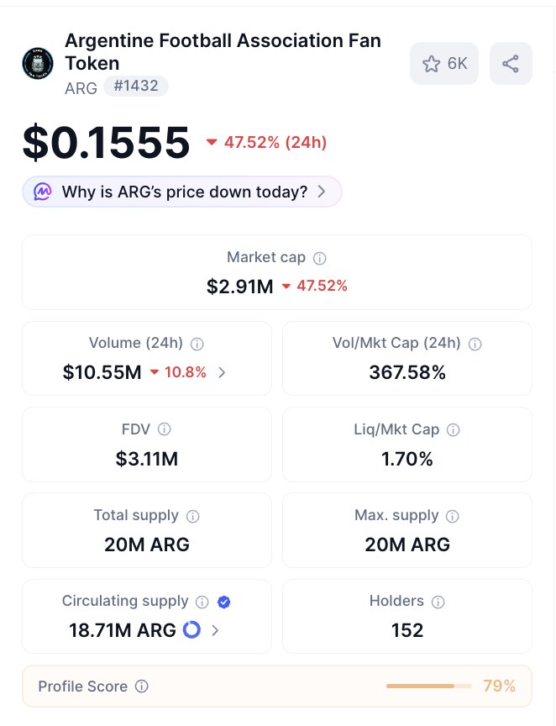Screen dimensions: 556x726
Task: Click the Profile Score info icon
Action: point(142,687)
